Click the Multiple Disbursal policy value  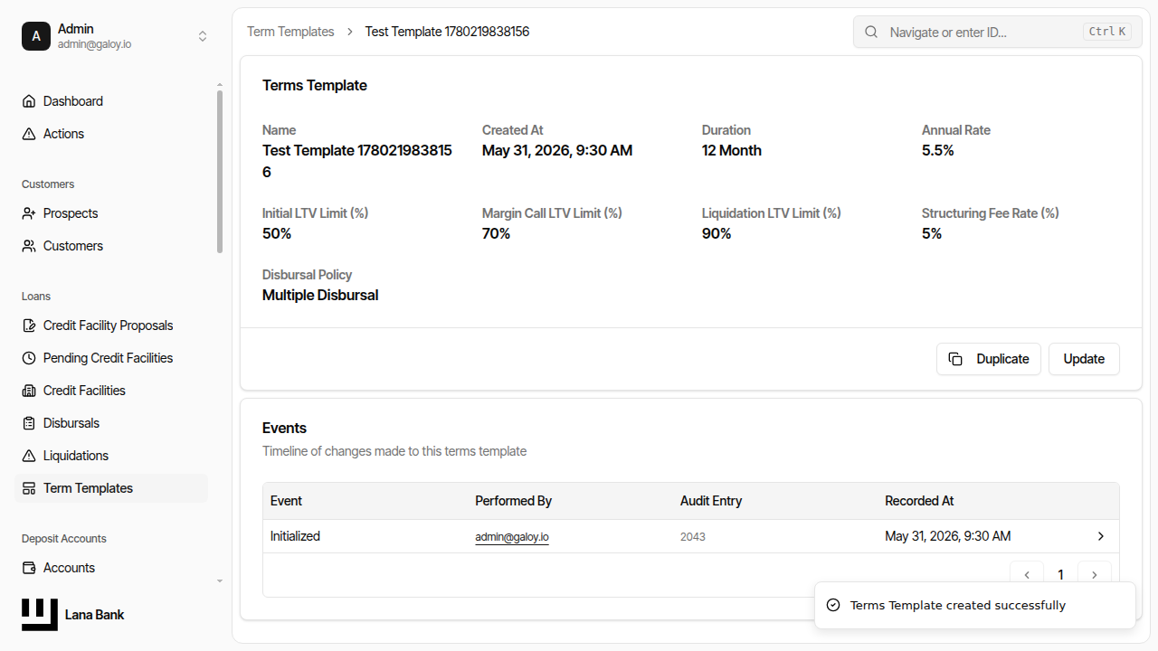tap(320, 296)
